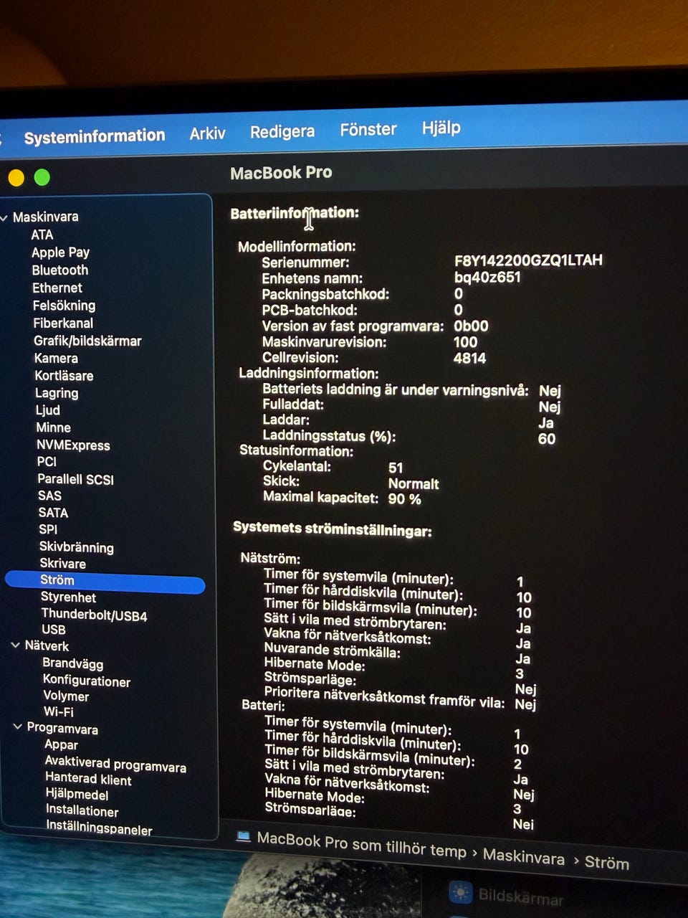This screenshot has width=688, height=918.
Task: Click Ström in the path bar
Action: 607,863
